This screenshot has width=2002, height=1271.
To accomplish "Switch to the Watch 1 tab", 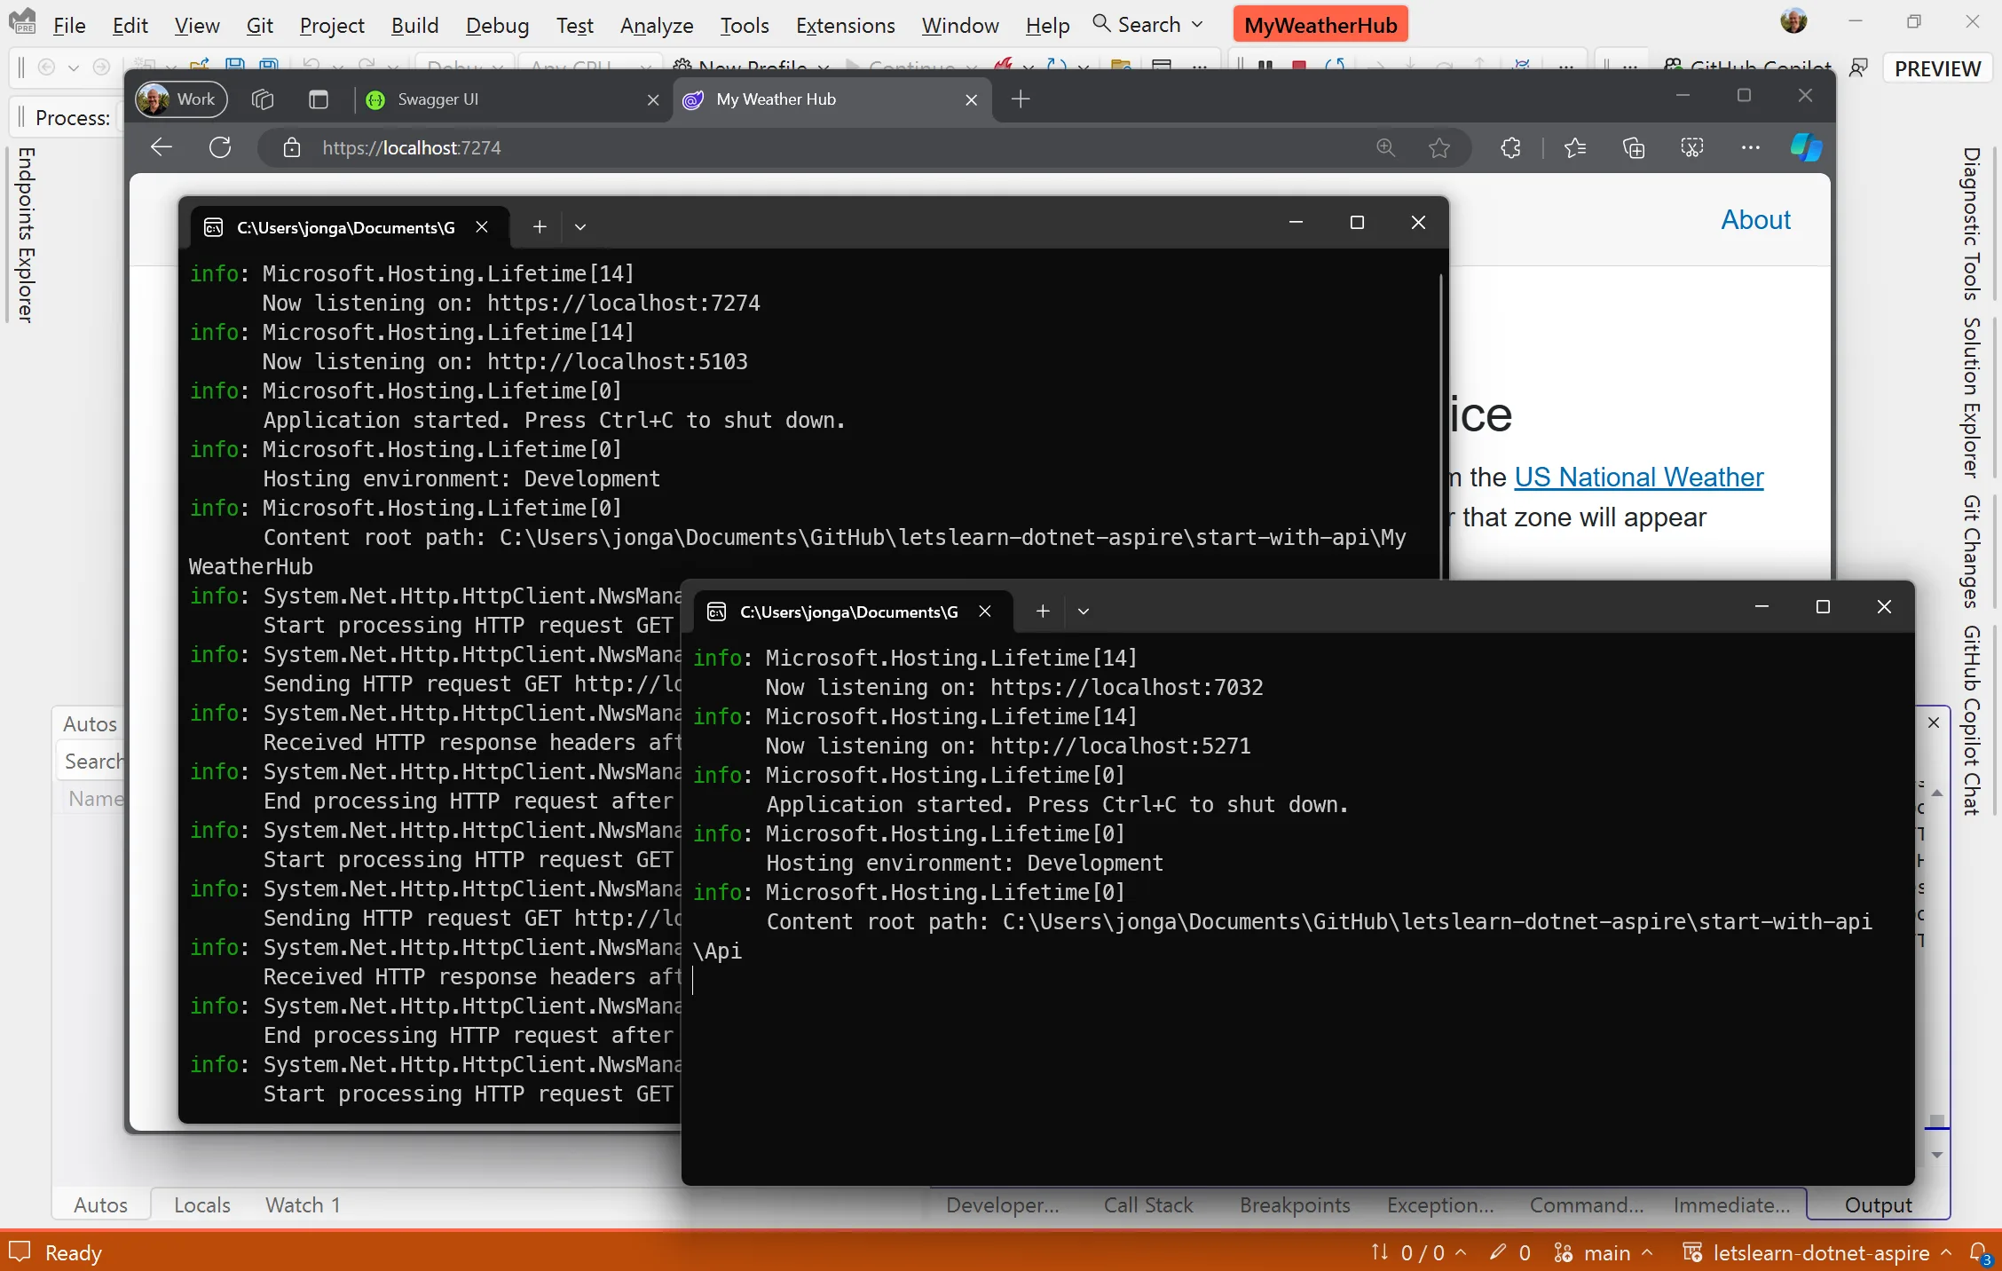I will tap(302, 1205).
